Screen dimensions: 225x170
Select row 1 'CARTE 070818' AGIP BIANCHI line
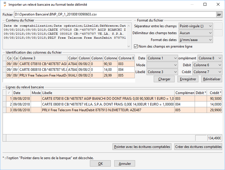(x=112, y=99)
